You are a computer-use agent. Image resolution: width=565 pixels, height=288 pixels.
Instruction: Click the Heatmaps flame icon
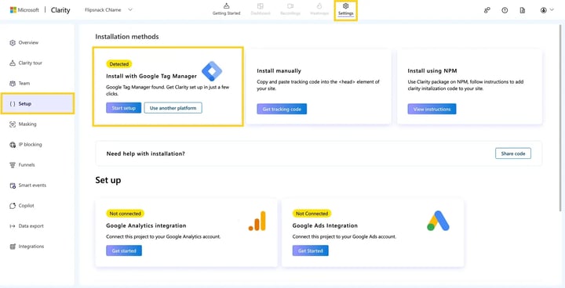[x=319, y=5]
